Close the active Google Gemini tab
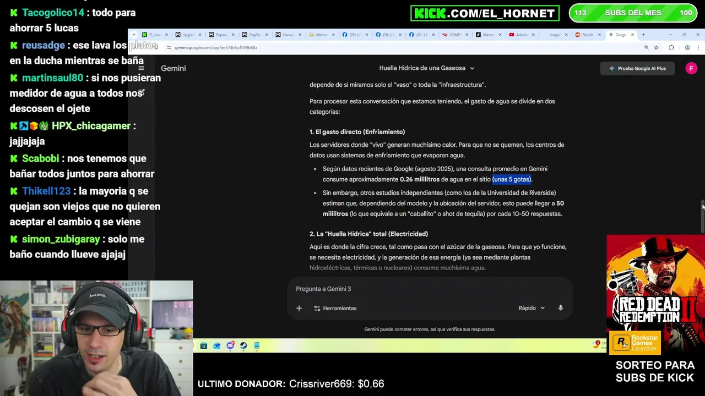The width and height of the screenshot is (705, 396). click(632, 35)
